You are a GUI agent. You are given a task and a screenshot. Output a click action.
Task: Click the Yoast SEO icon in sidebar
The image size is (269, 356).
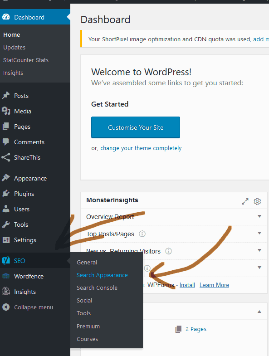[x=6, y=260]
